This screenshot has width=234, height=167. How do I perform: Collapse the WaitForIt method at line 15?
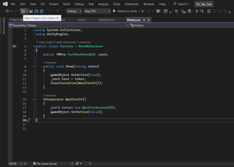point(34,99)
